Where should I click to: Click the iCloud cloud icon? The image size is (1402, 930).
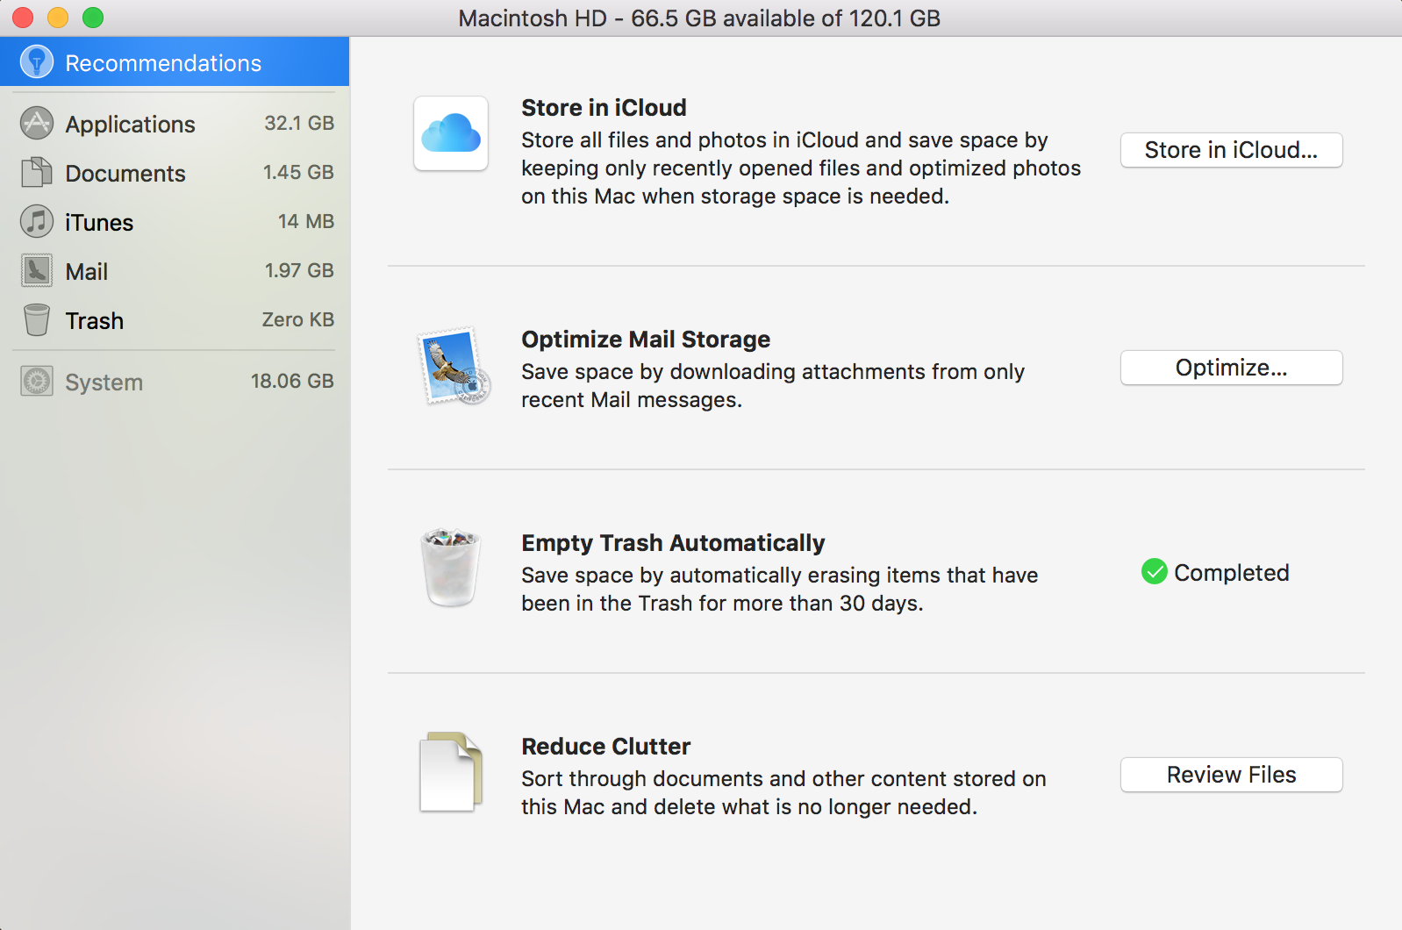(x=451, y=133)
